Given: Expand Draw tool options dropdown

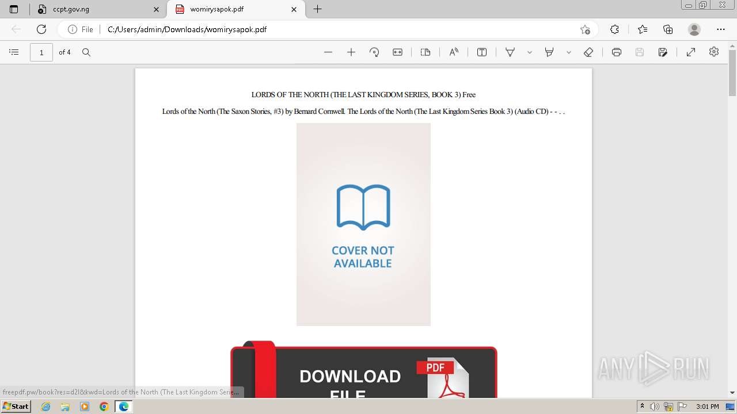Looking at the screenshot, I should click(x=530, y=52).
